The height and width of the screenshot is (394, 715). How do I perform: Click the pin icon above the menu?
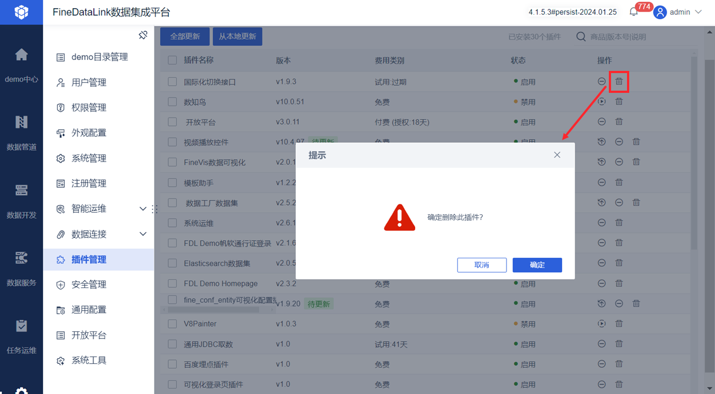coord(143,35)
